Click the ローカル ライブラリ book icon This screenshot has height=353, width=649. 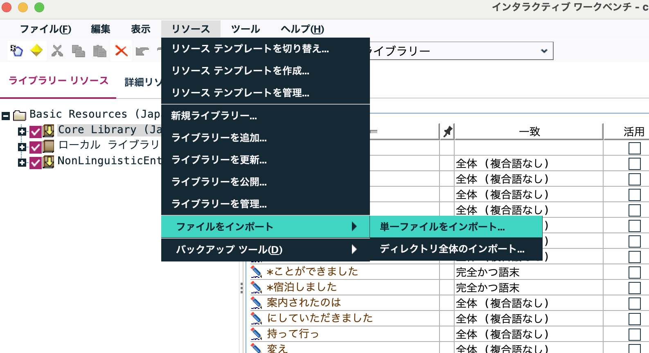click(49, 146)
